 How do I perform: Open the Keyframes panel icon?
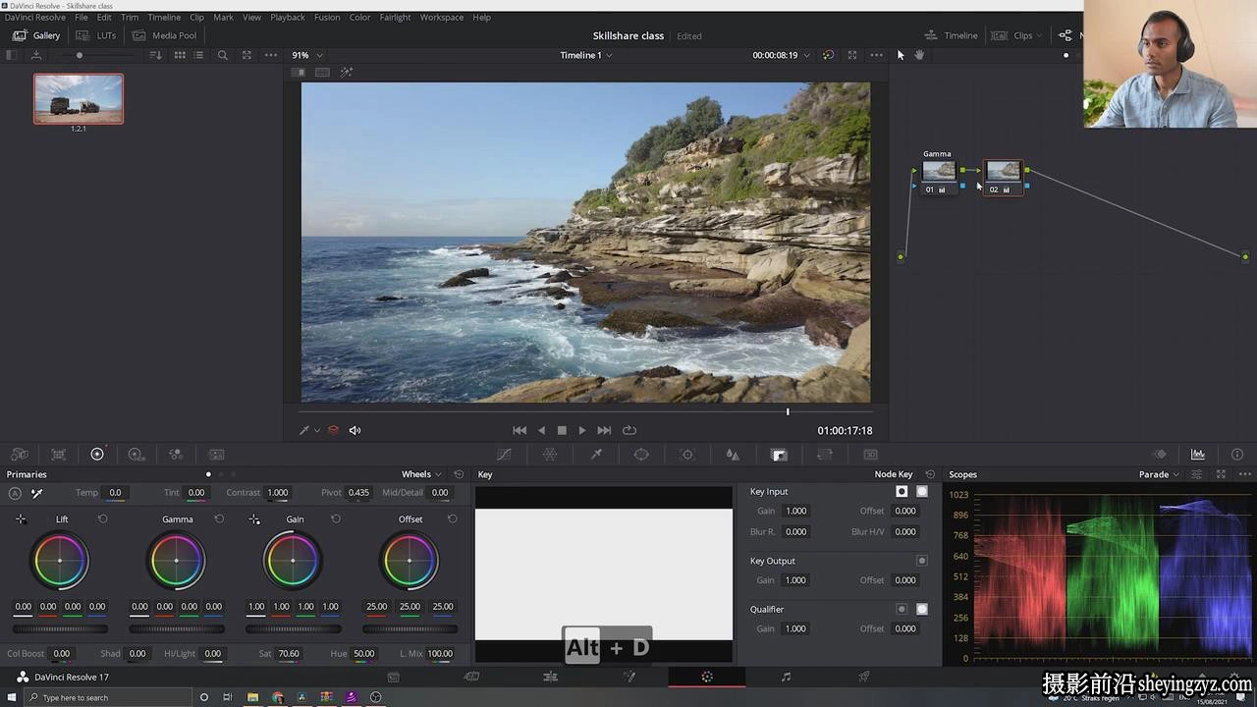[x=1160, y=455]
